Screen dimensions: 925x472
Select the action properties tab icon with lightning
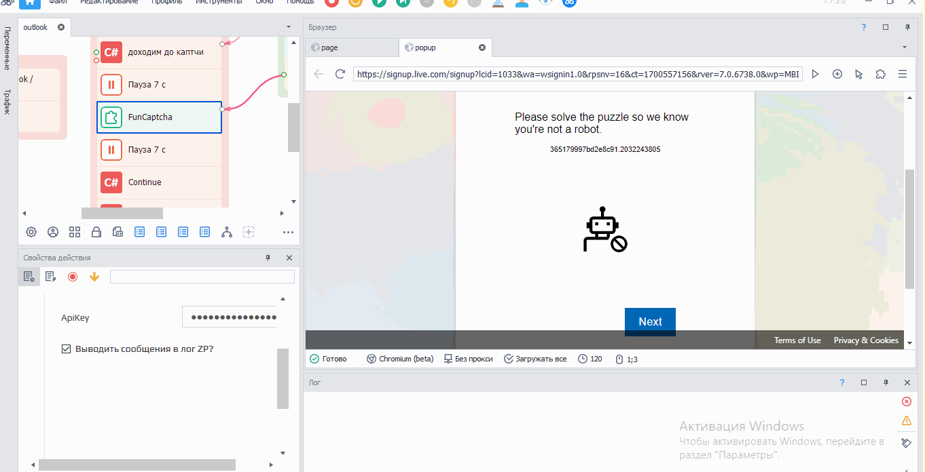pyautogui.click(x=50, y=277)
